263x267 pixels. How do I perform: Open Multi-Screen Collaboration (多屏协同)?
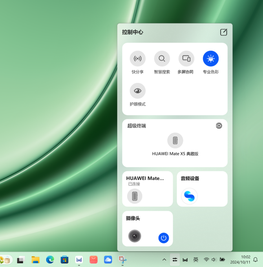pyautogui.click(x=186, y=58)
